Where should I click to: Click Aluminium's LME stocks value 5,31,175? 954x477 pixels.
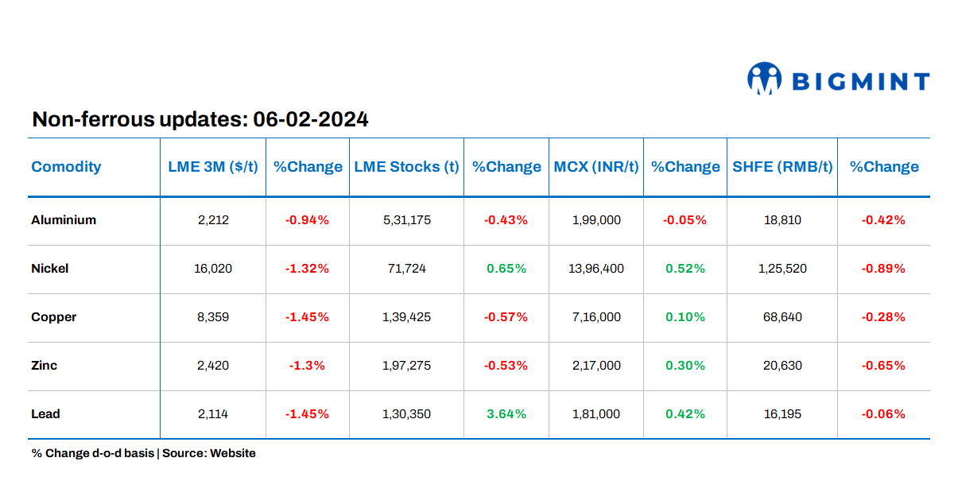coord(406,220)
